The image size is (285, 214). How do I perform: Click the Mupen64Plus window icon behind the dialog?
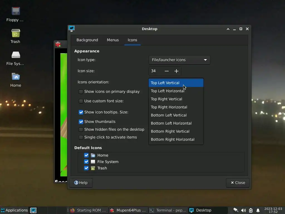point(58,44)
